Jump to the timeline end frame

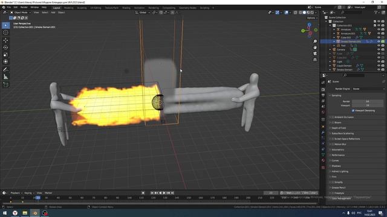172,193
